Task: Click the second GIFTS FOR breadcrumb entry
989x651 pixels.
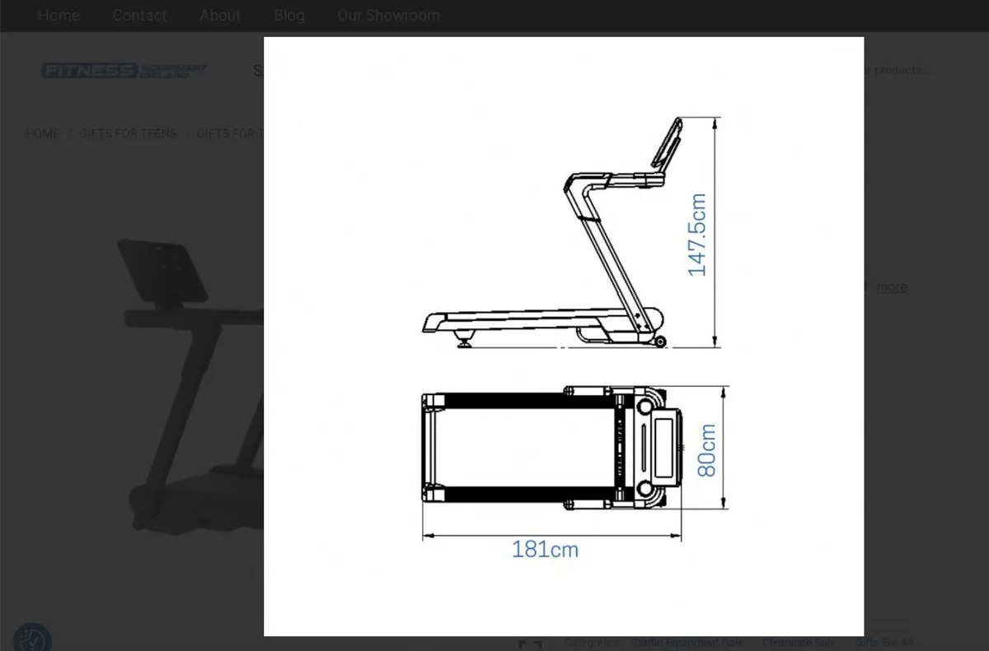Action: [x=229, y=133]
